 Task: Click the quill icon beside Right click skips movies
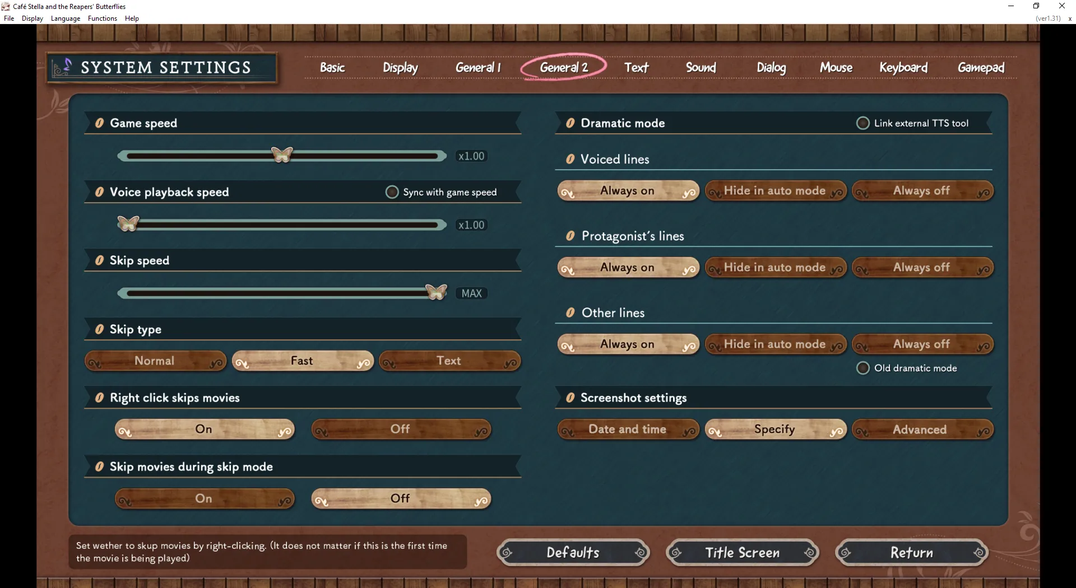tap(99, 398)
